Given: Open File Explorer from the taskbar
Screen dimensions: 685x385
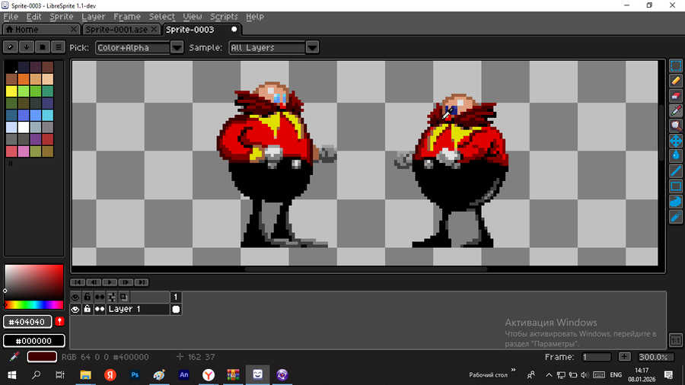Looking at the screenshot, I should pyautogui.click(x=85, y=374).
